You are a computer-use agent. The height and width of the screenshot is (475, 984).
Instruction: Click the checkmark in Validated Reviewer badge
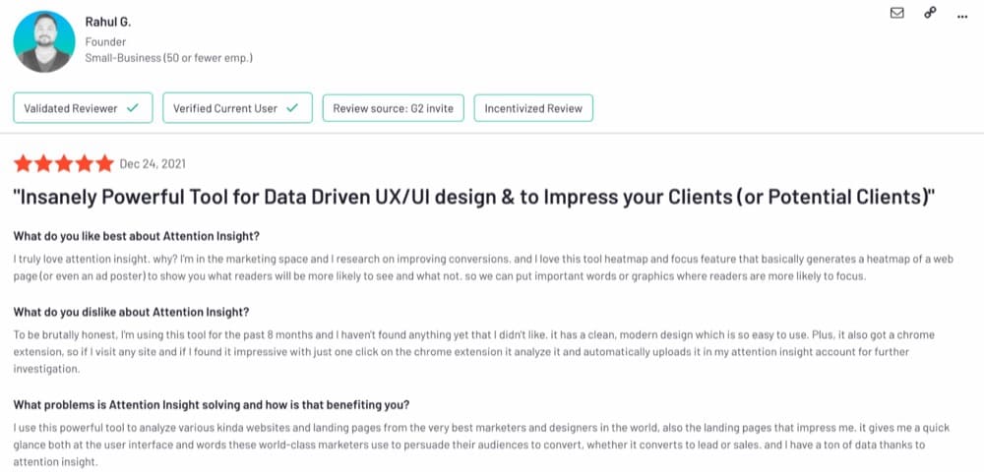(133, 108)
